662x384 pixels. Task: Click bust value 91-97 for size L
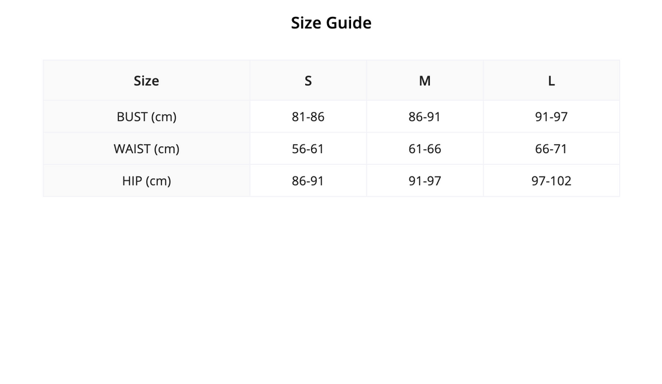tap(551, 116)
